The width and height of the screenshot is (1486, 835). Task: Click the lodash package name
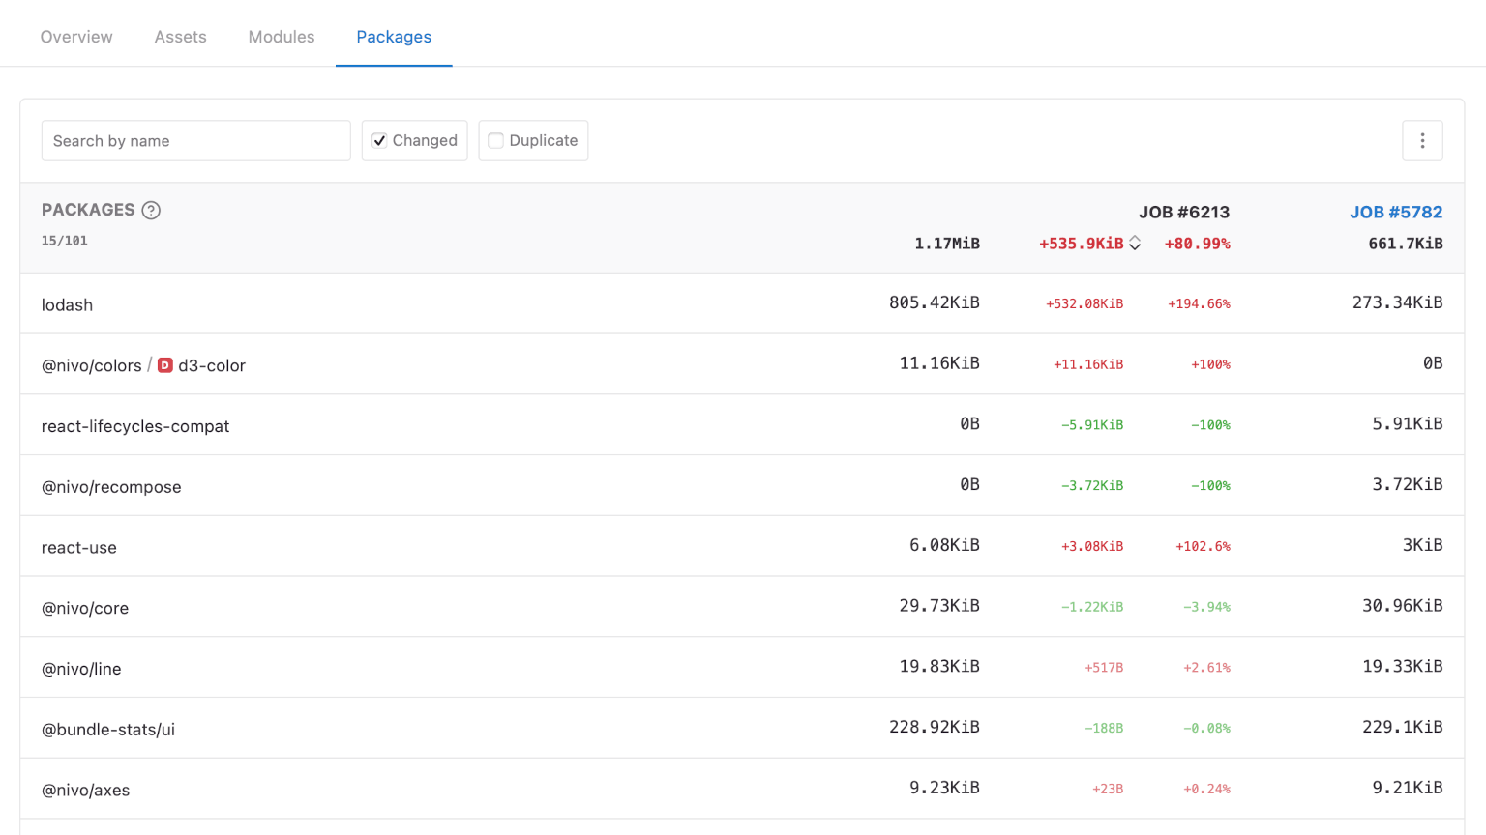click(x=67, y=304)
